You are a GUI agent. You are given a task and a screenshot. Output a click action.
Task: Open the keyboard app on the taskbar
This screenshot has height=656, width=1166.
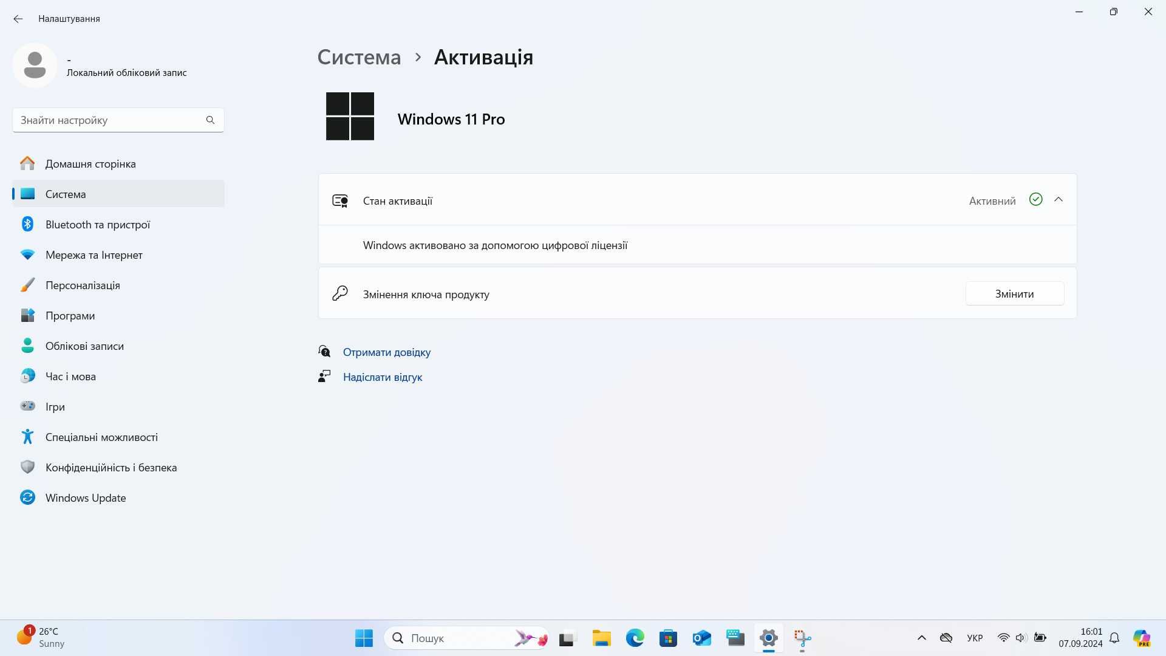coord(735,638)
